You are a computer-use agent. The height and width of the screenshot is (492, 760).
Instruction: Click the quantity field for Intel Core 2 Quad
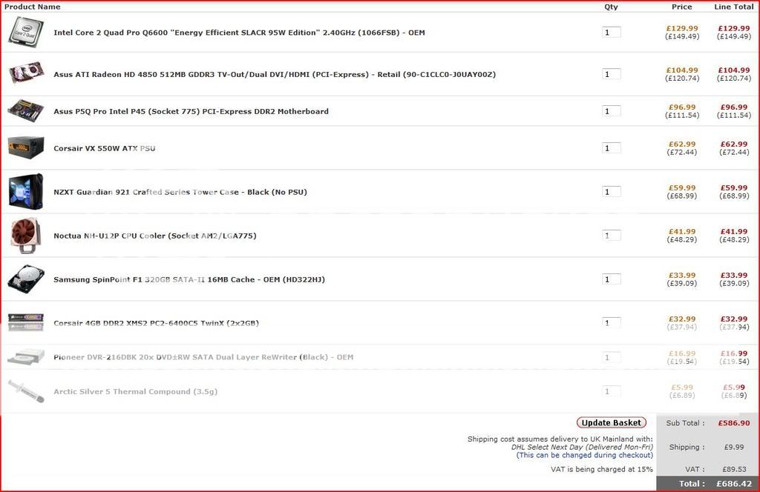point(612,33)
